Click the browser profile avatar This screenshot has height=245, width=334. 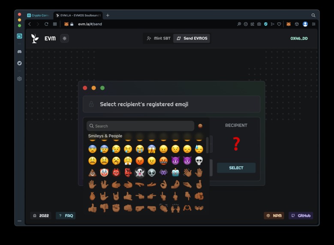pyautogui.click(x=305, y=24)
